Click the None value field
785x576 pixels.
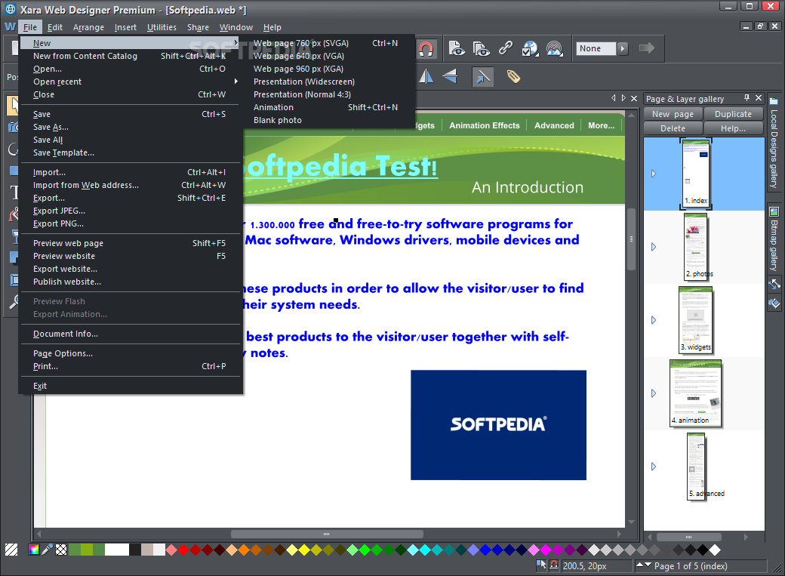(596, 48)
